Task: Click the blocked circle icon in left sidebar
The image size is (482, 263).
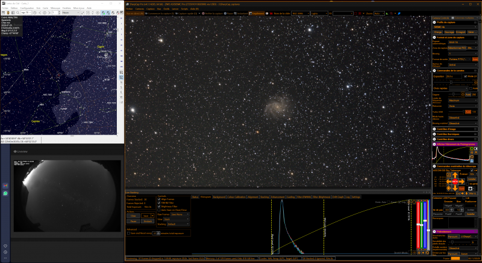Action: coord(5,252)
